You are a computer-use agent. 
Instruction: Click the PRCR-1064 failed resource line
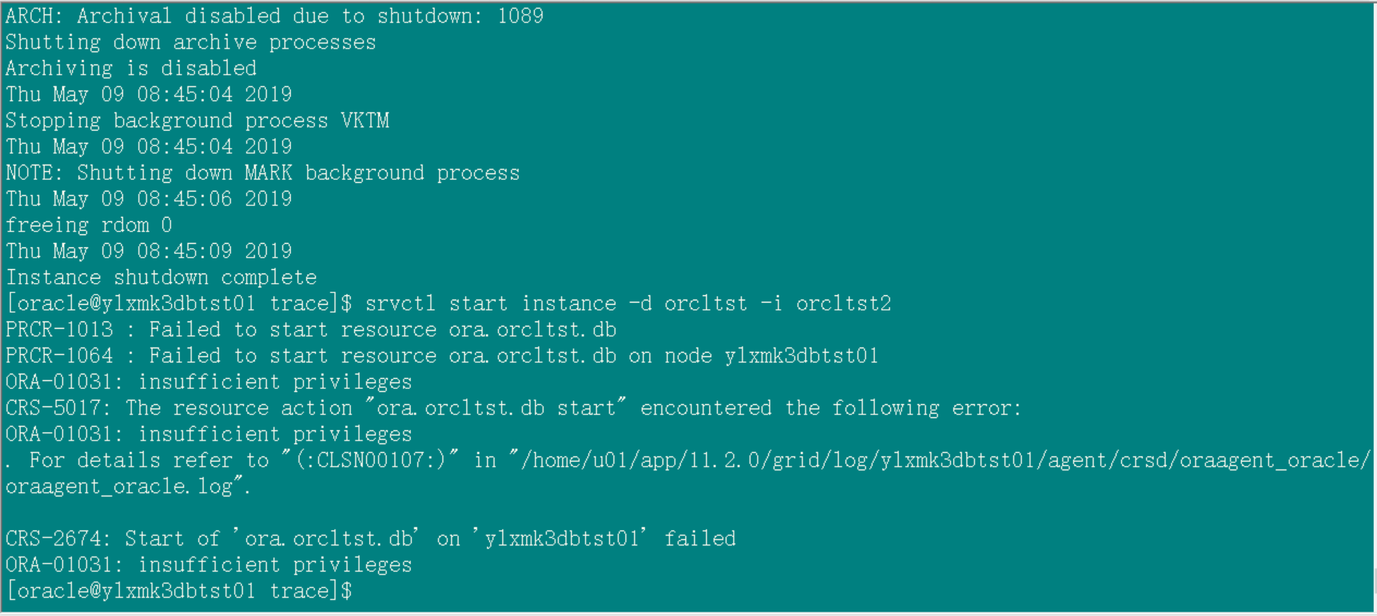coord(442,356)
